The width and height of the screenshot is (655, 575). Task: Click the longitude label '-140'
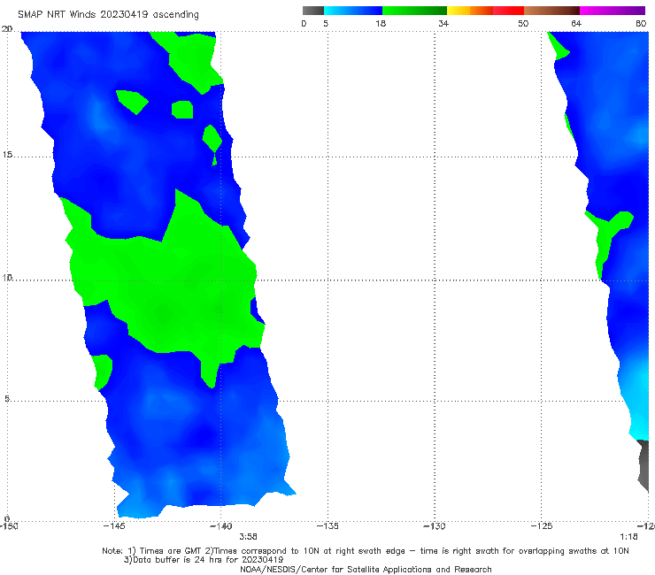(x=220, y=526)
